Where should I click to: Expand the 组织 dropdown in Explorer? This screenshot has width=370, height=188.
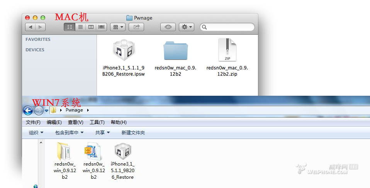coord(36,132)
